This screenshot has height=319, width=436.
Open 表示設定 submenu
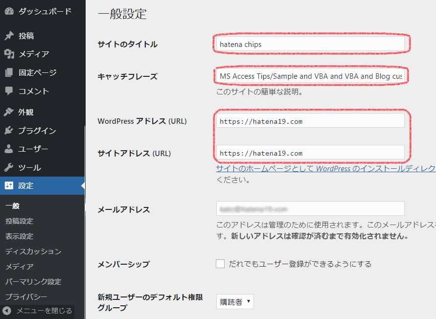pyautogui.click(x=19, y=236)
